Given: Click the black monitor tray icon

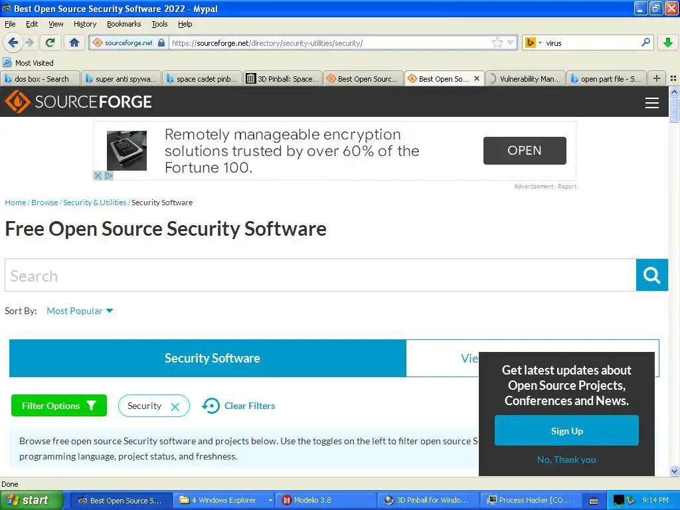Looking at the screenshot, I should coord(618,500).
